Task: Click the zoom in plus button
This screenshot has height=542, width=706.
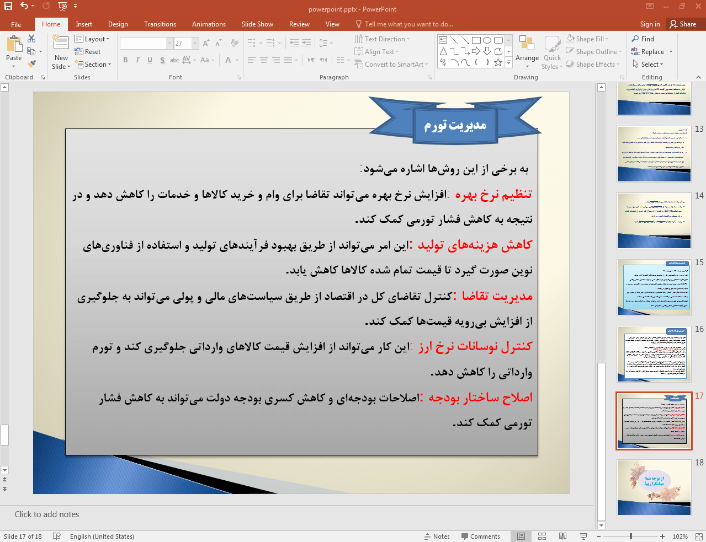Action: pos(662,536)
